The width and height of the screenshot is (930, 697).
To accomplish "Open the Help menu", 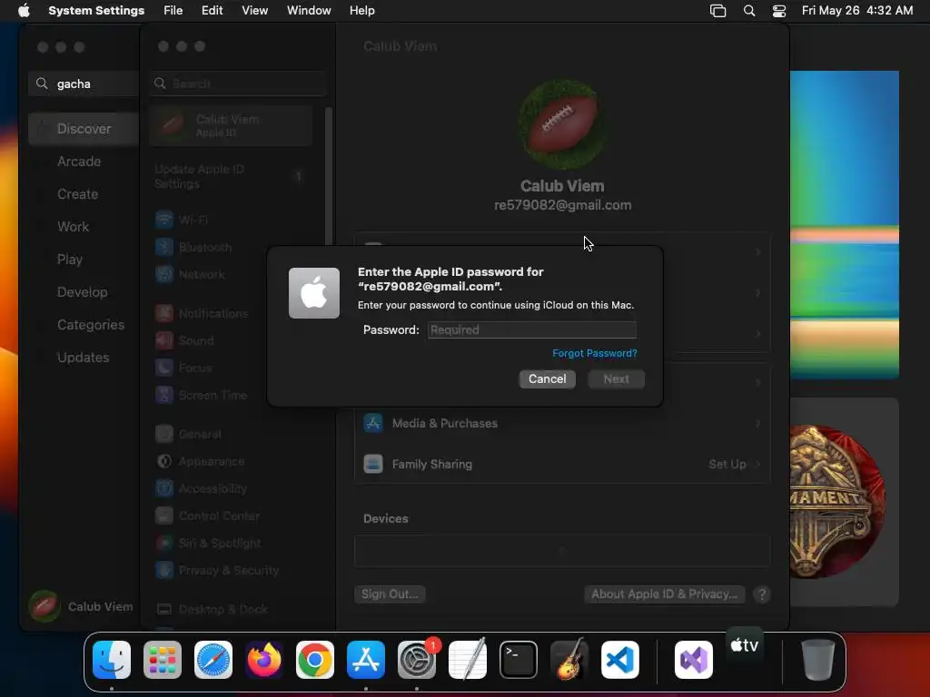I will (361, 11).
